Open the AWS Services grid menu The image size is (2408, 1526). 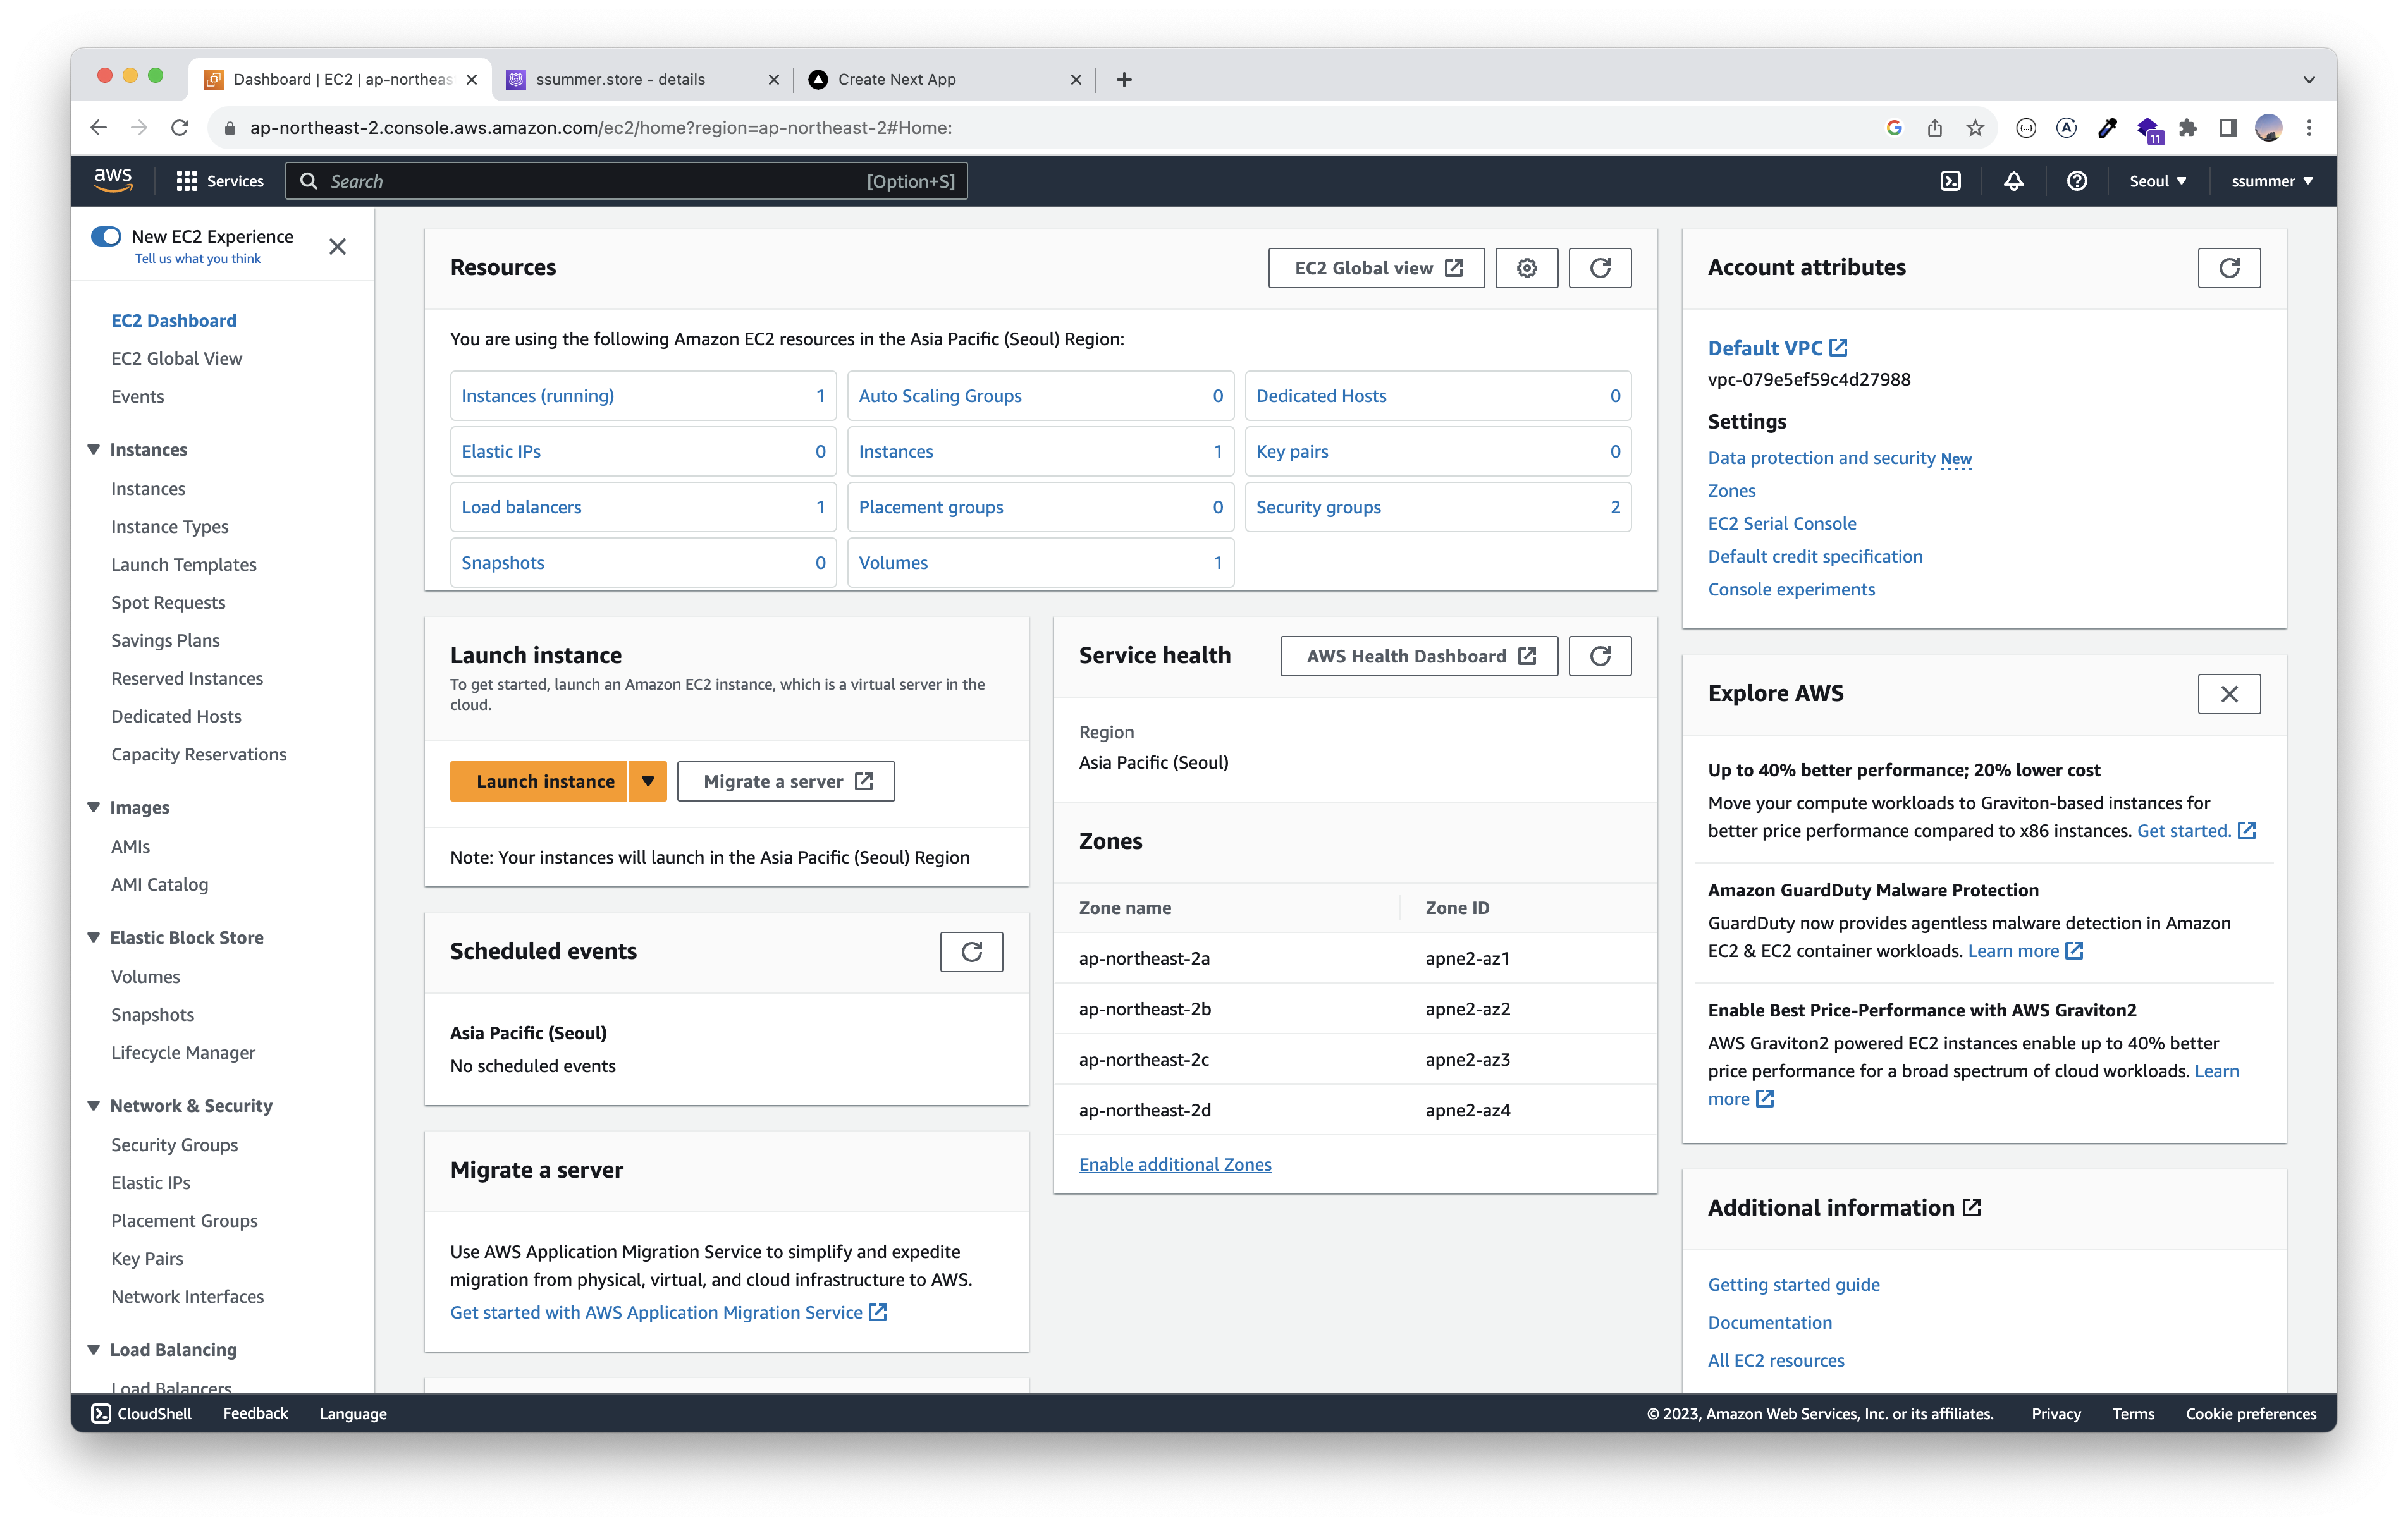click(187, 181)
